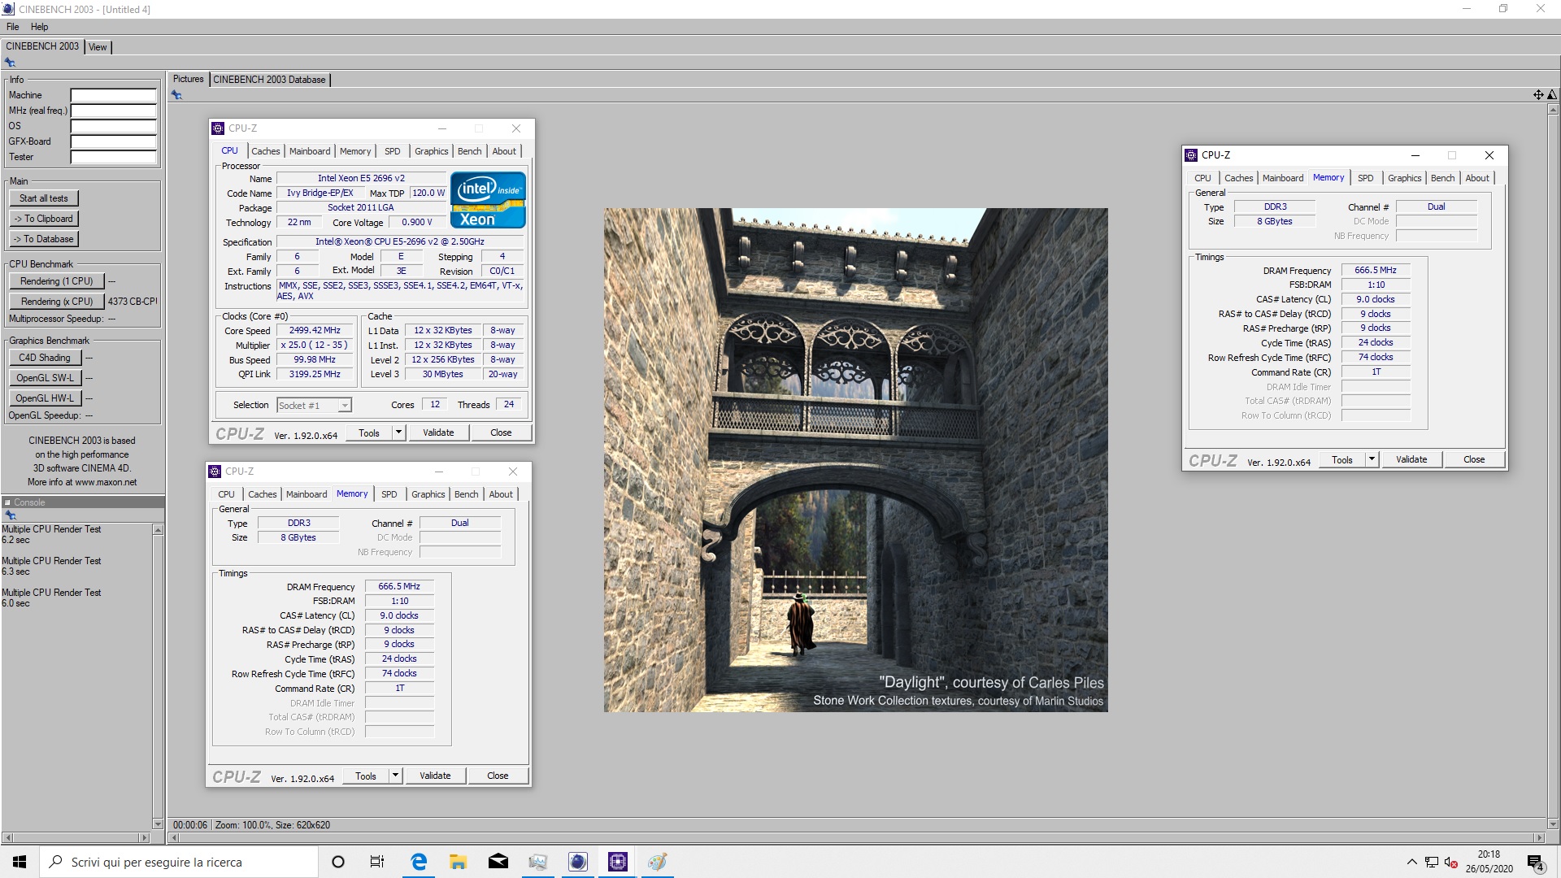
Task: Open Microsoft Edge from the taskbar
Action: pos(419,862)
